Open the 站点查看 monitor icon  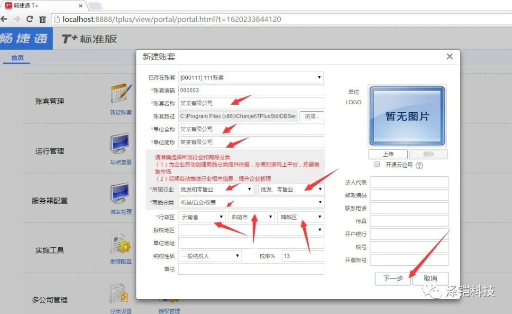coord(120,144)
